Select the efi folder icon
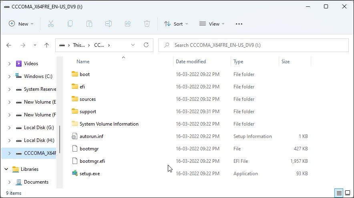Viewport: 354px width, 198px height. tap(75, 86)
